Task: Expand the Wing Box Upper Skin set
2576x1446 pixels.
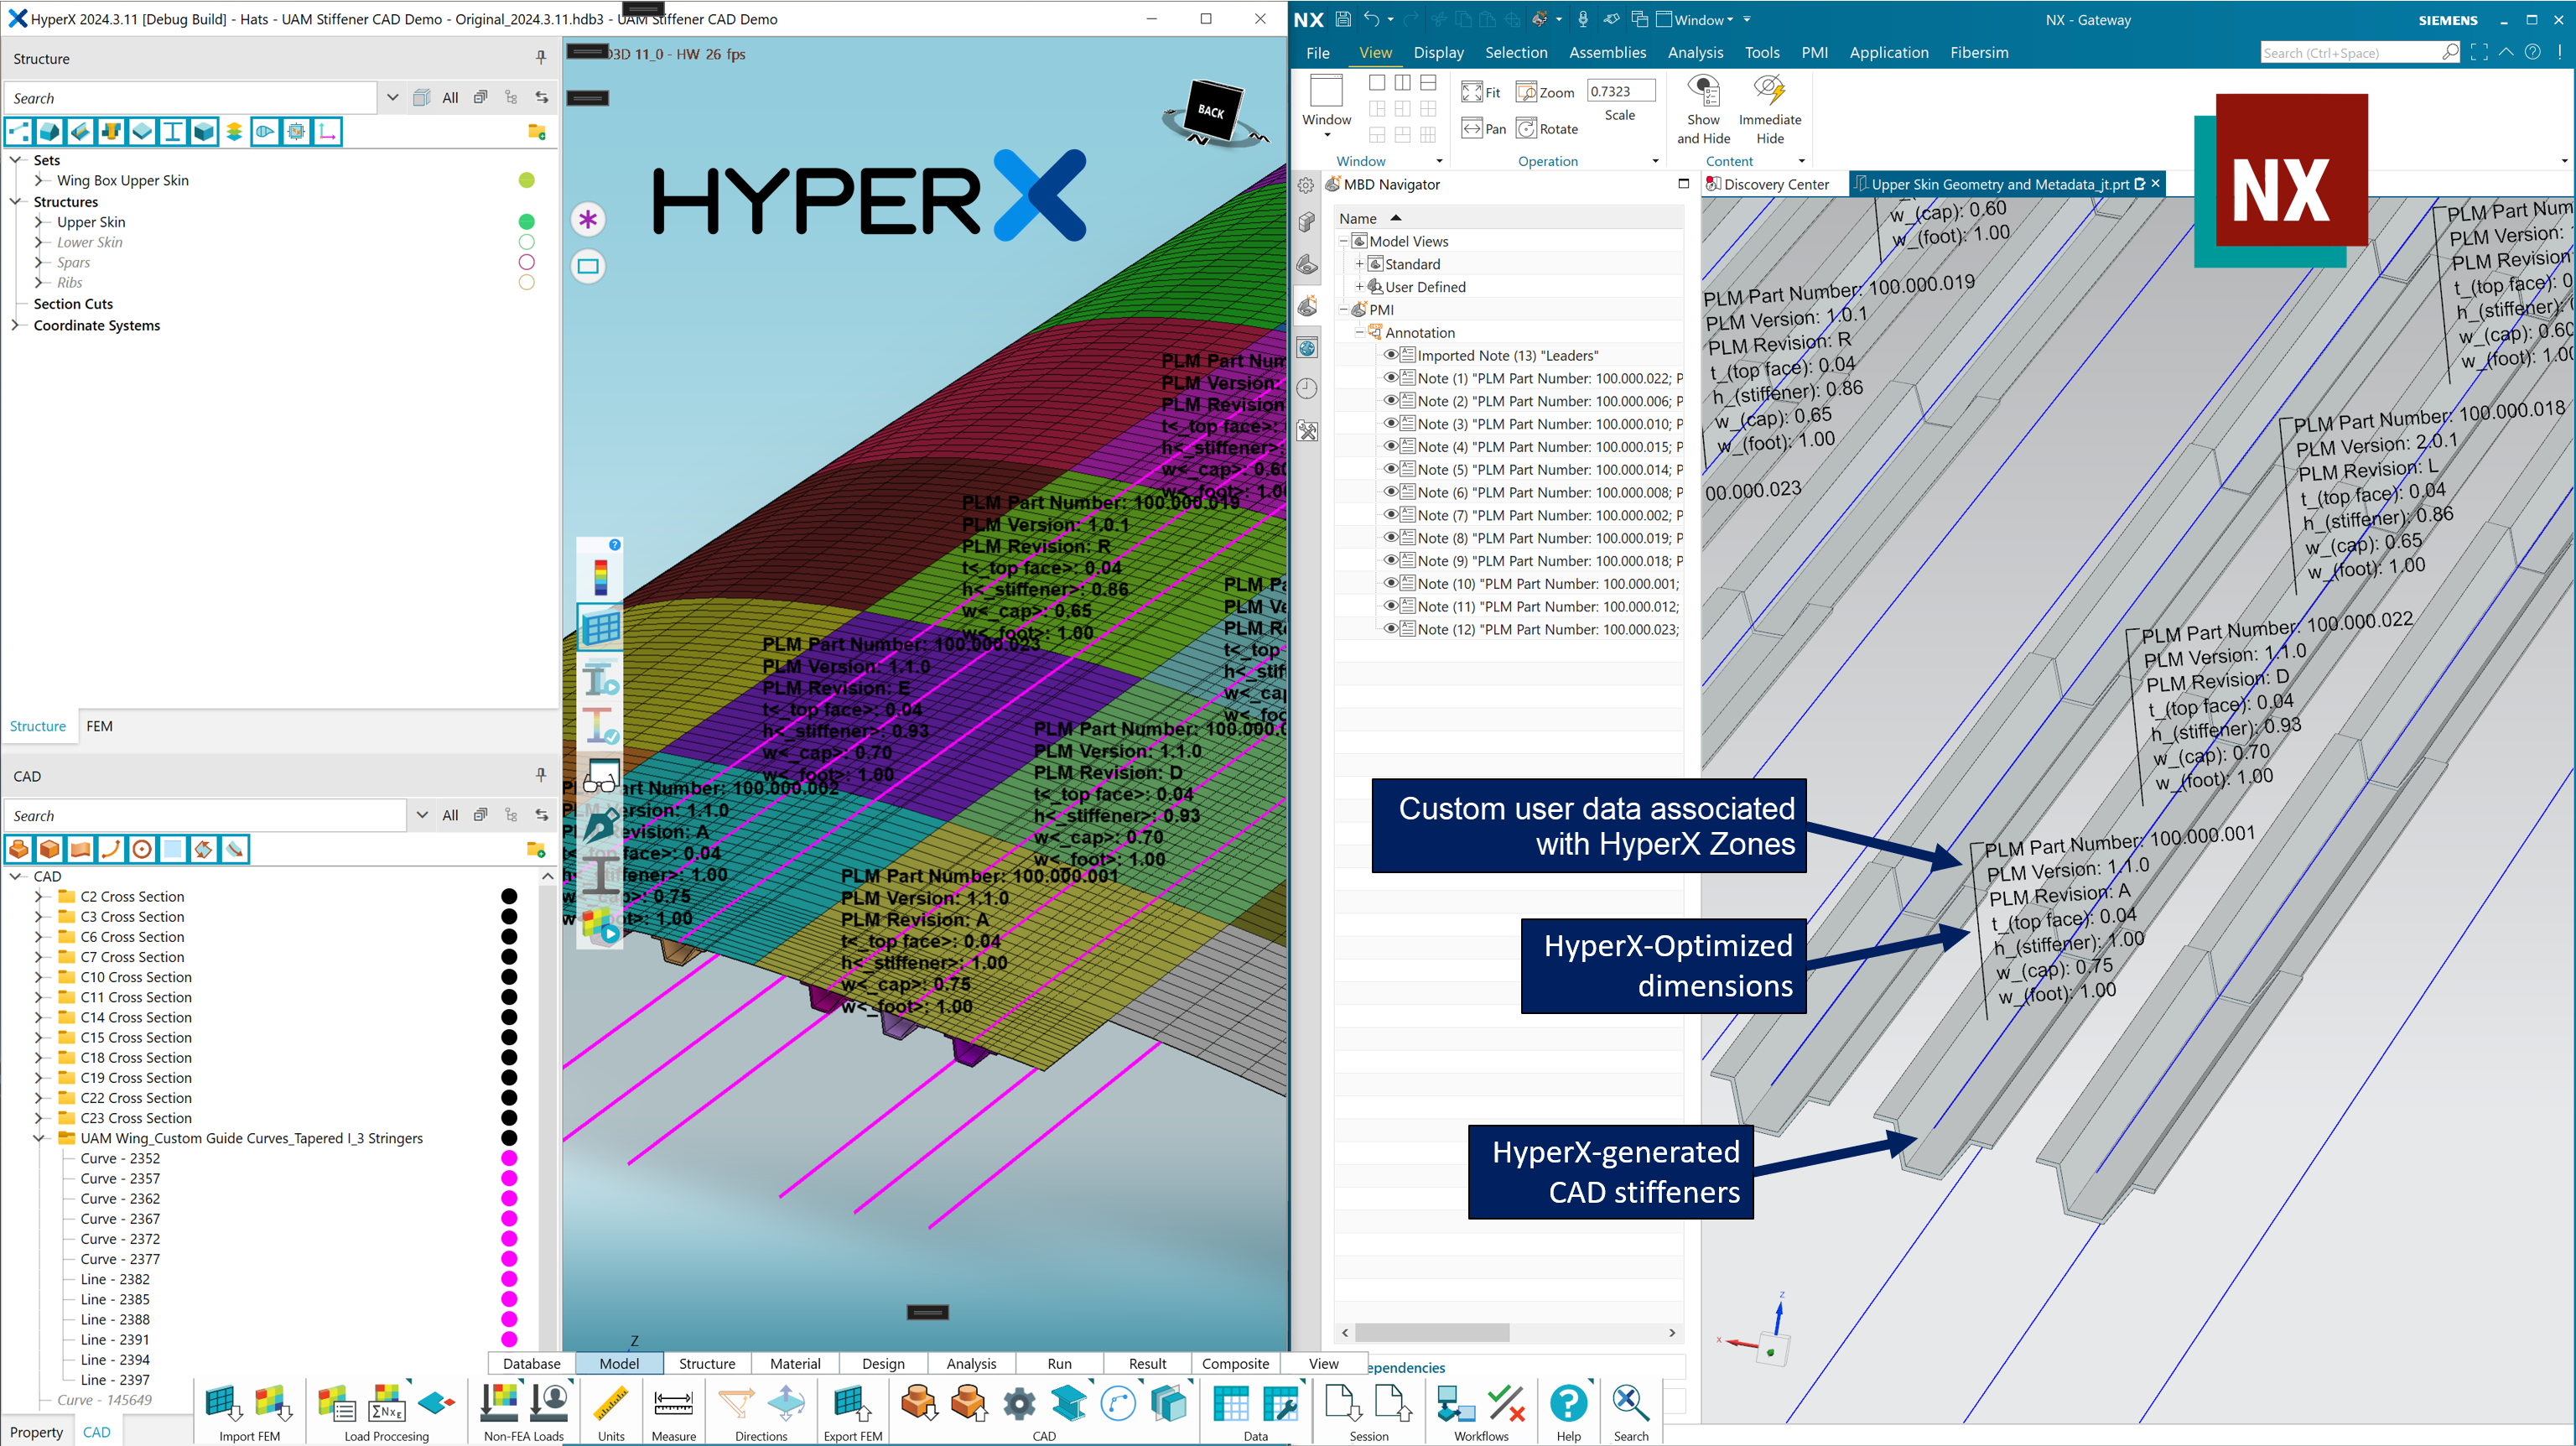Action: point(41,180)
